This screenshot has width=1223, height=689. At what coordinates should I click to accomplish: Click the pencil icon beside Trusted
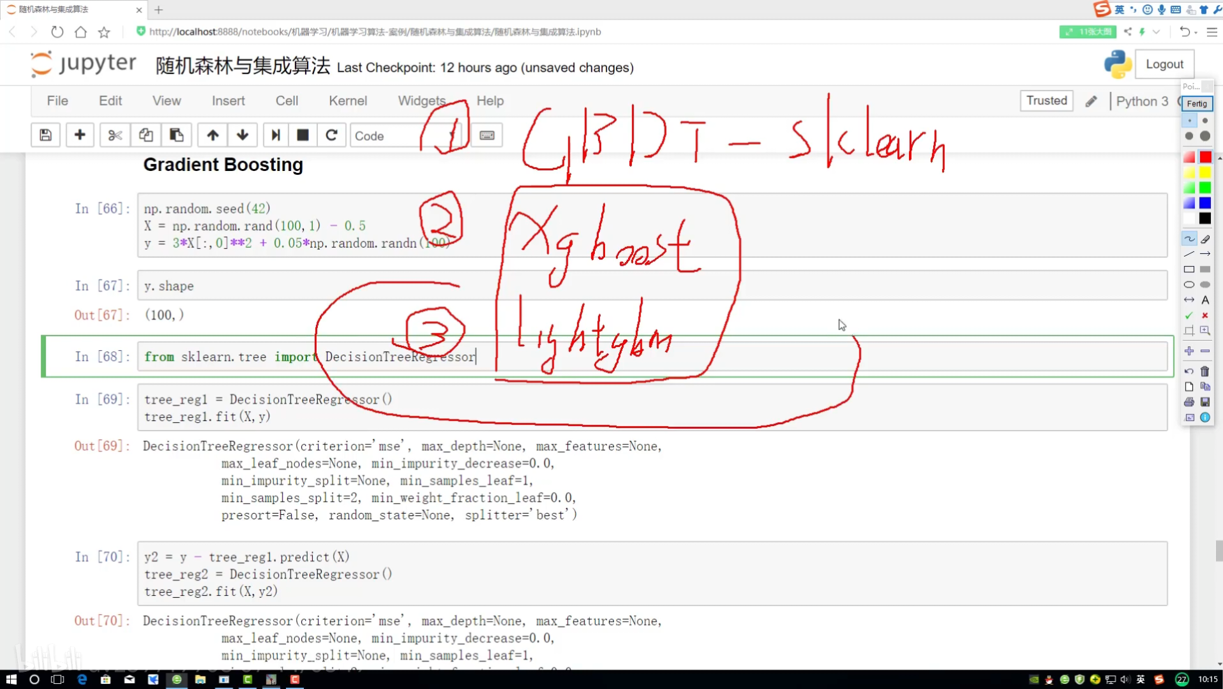[x=1092, y=101]
